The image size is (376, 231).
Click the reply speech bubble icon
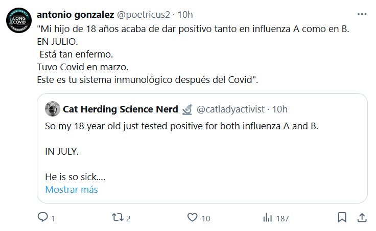coord(43,217)
